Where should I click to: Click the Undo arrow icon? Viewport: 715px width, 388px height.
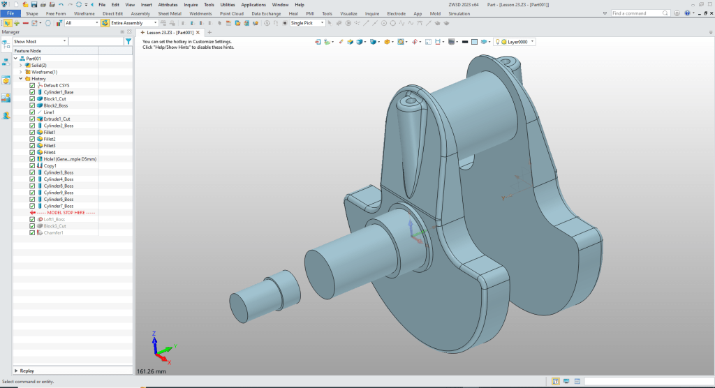point(61,5)
